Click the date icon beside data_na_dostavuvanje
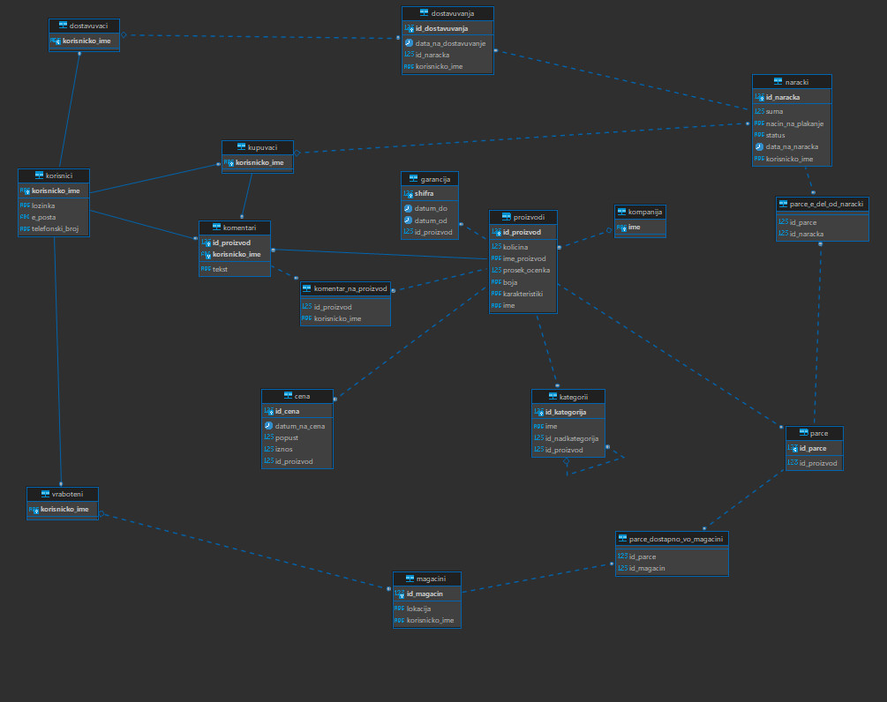Viewport: 887px width, 702px height. (409, 42)
